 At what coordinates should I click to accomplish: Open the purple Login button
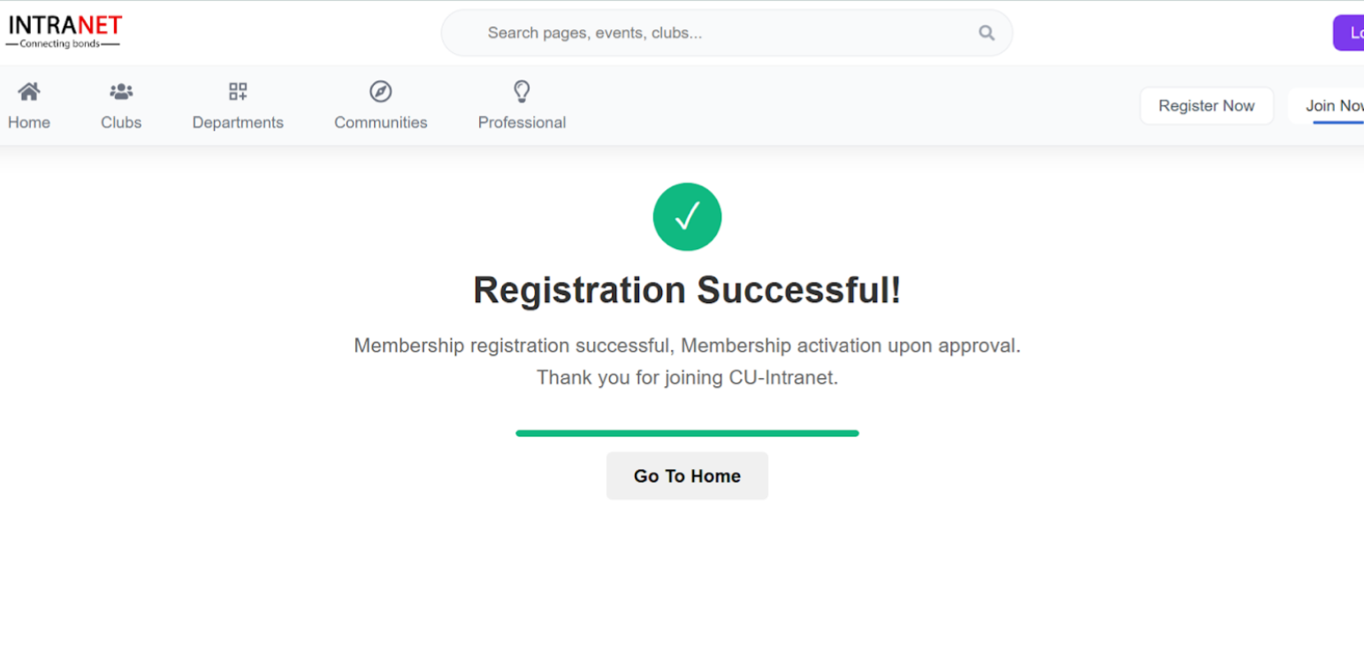[x=1351, y=32]
